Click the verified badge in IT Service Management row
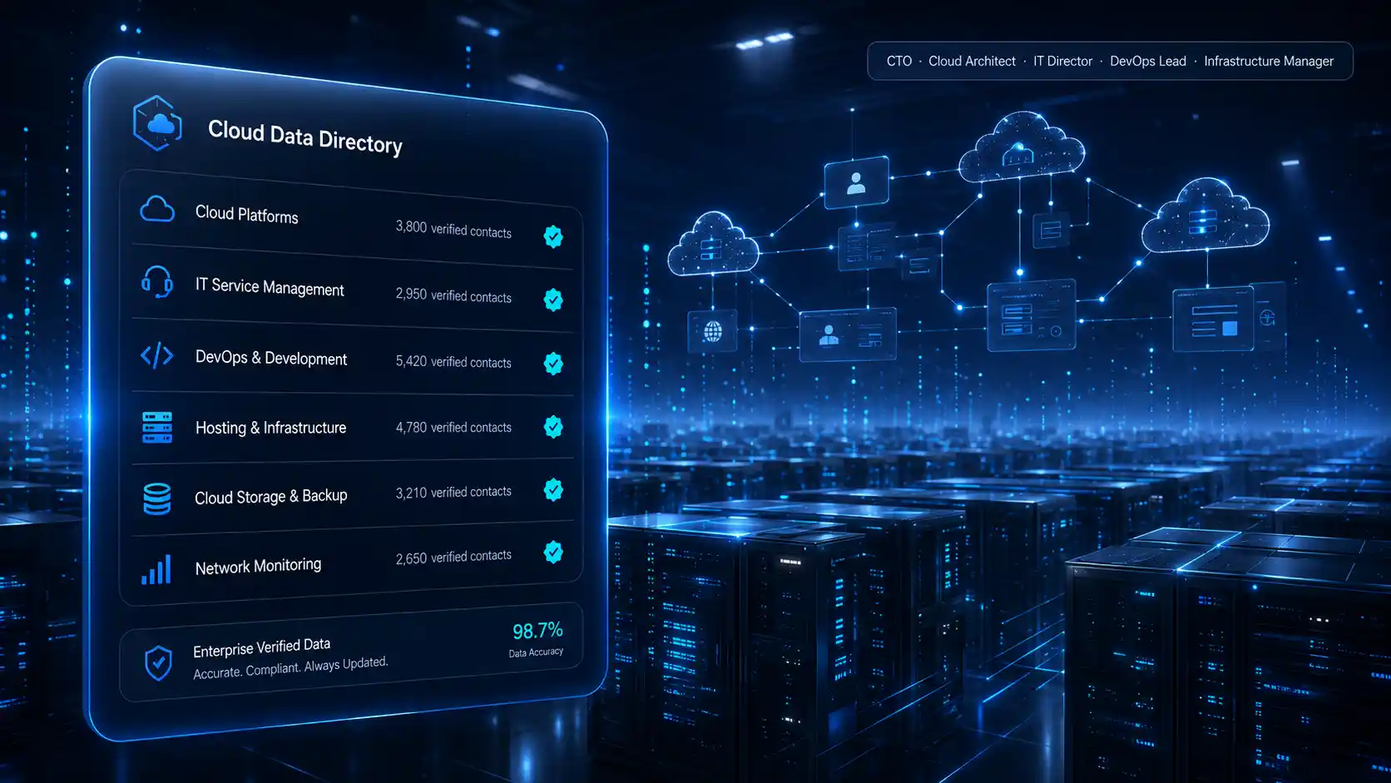The height and width of the screenshot is (783, 1391). pos(553,300)
